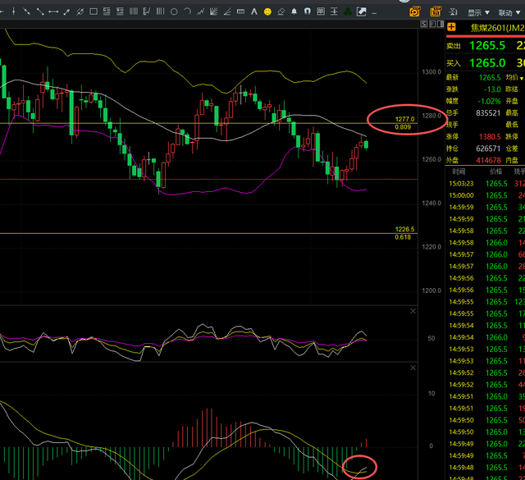This screenshot has height=480, width=525.
Task: Click the 卖出 price 1265.5
Action: 487,47
